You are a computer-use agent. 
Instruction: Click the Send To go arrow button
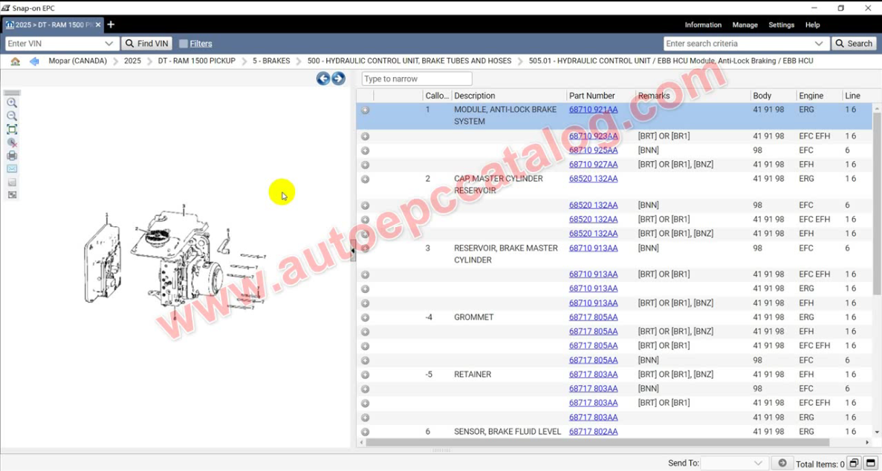[782, 463]
